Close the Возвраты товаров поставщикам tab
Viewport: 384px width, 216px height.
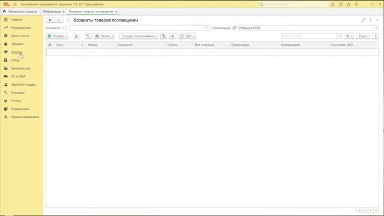(x=116, y=11)
